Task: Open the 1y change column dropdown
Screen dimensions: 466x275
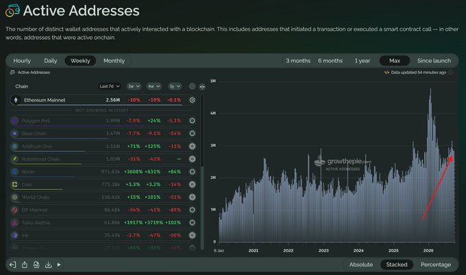Action: (x=175, y=86)
